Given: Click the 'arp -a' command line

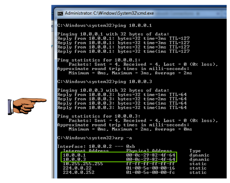Looking at the screenshot, I should 95,138.
